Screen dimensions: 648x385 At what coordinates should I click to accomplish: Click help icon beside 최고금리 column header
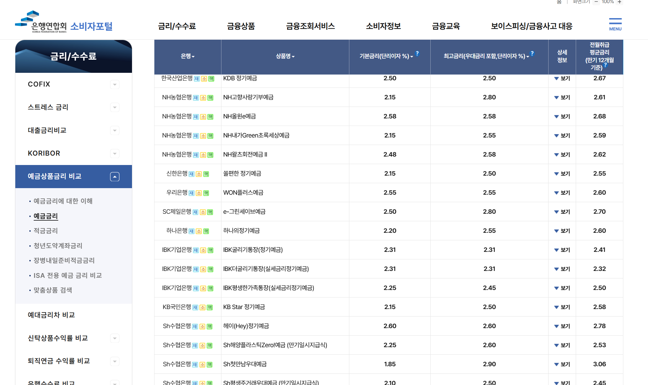(532, 53)
